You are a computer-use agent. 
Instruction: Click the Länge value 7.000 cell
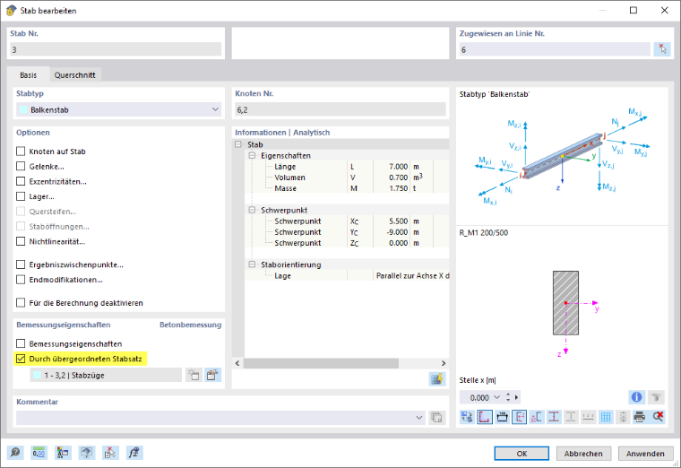tap(391, 167)
